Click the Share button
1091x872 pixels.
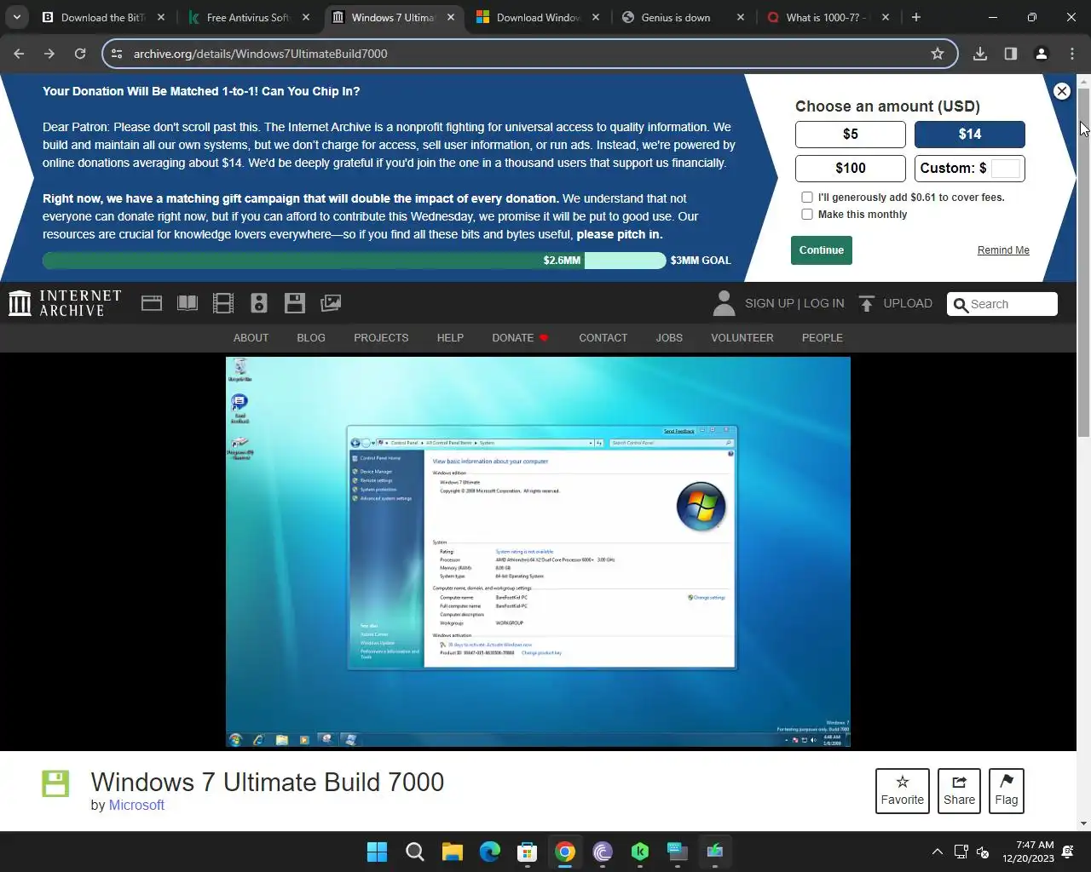(x=959, y=790)
